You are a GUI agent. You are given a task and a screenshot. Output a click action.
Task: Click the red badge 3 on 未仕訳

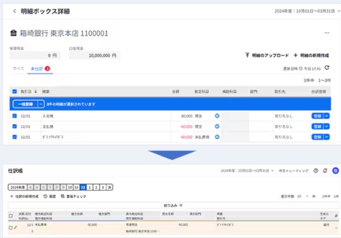[x=47, y=68]
